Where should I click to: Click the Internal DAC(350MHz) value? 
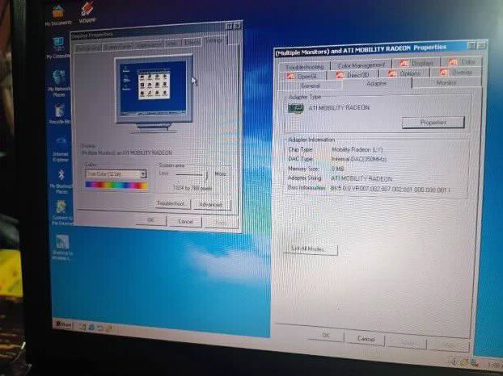359,159
